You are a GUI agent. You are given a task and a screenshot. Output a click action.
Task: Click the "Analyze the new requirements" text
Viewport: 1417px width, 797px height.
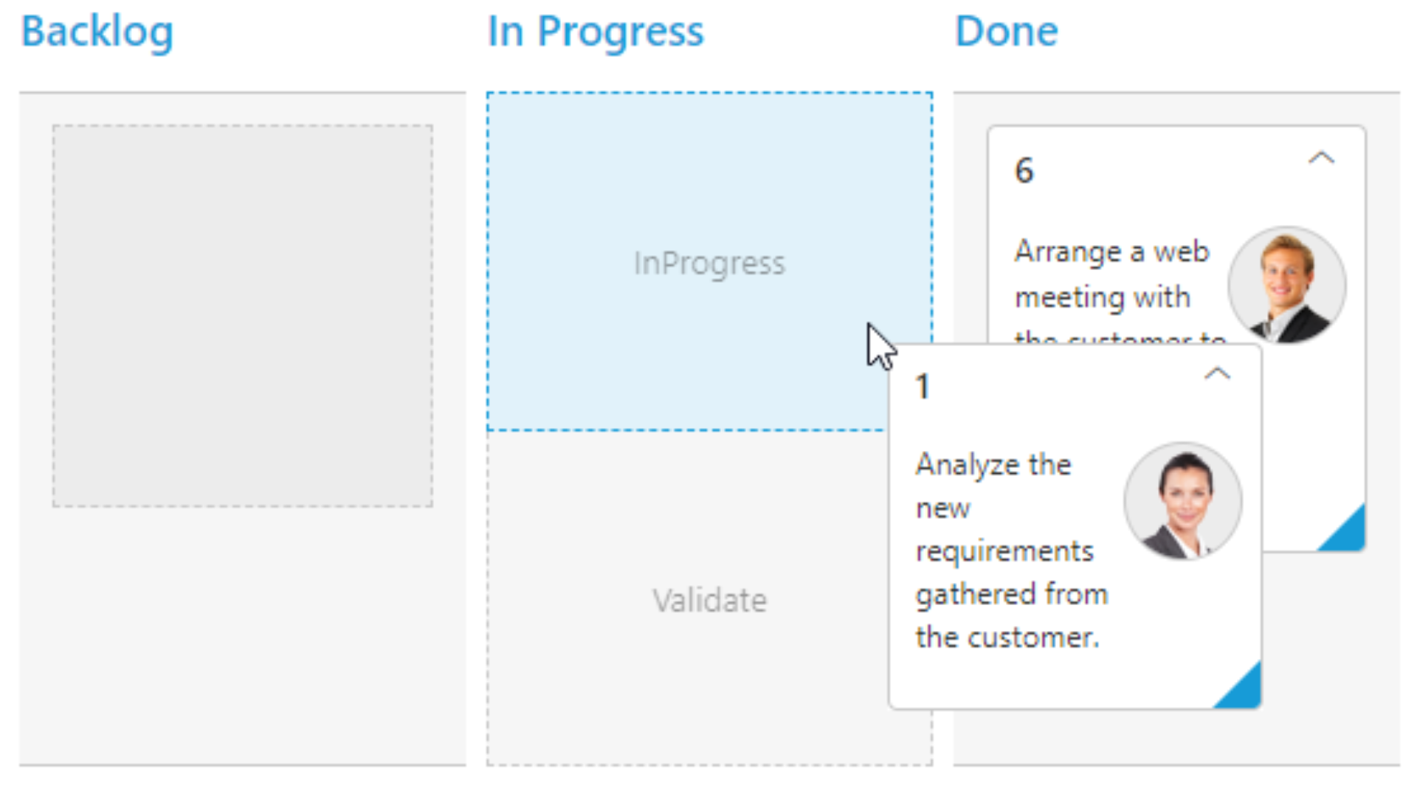(x=1012, y=551)
